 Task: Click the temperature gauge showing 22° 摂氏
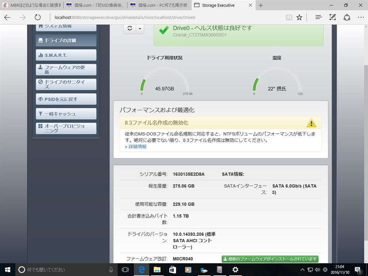tap(277, 81)
